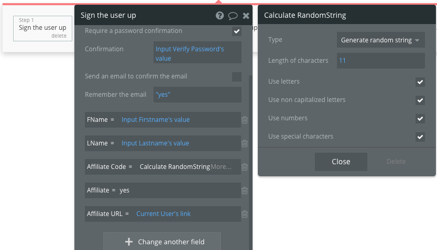437x250 pixels.
Task: Uncheck Use letters option
Action: pyautogui.click(x=420, y=82)
